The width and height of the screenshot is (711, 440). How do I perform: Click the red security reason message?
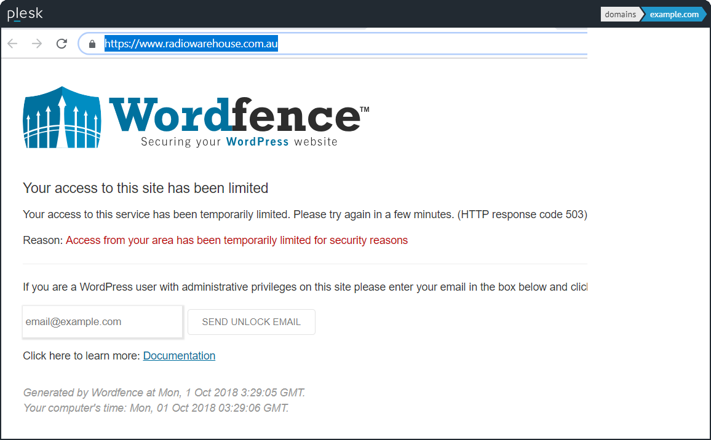(x=236, y=240)
